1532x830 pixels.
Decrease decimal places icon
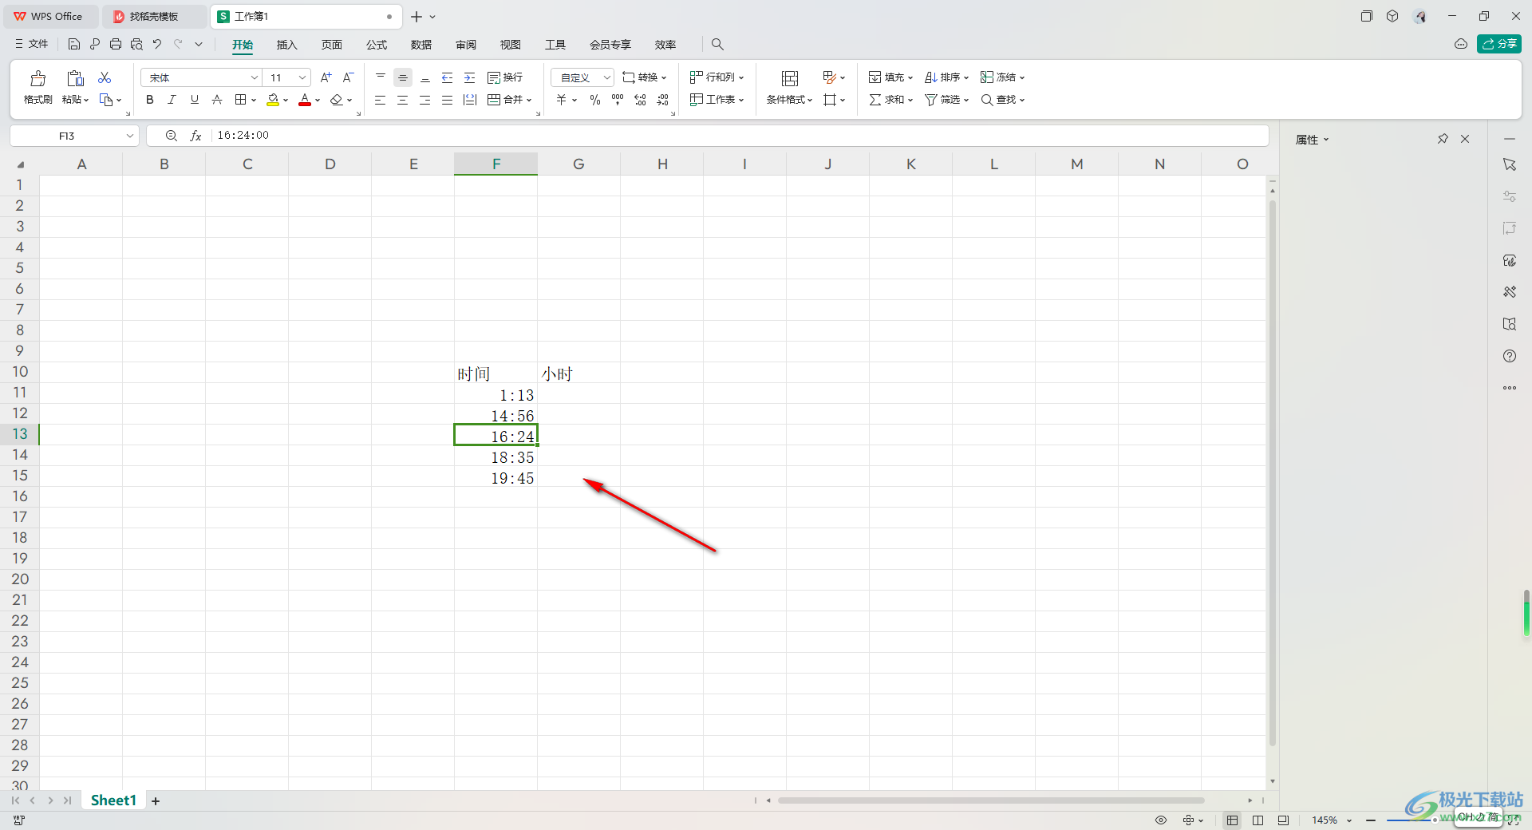[x=662, y=100]
